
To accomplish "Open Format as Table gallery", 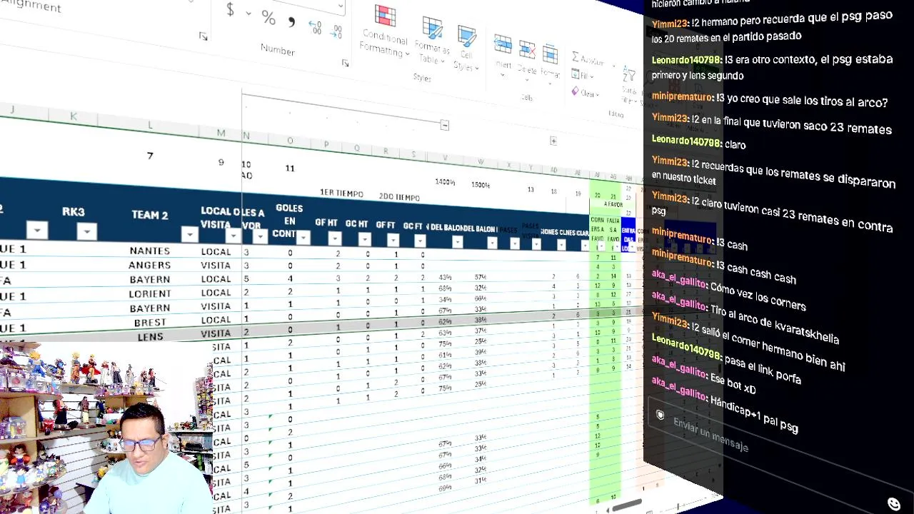I will click(x=431, y=41).
